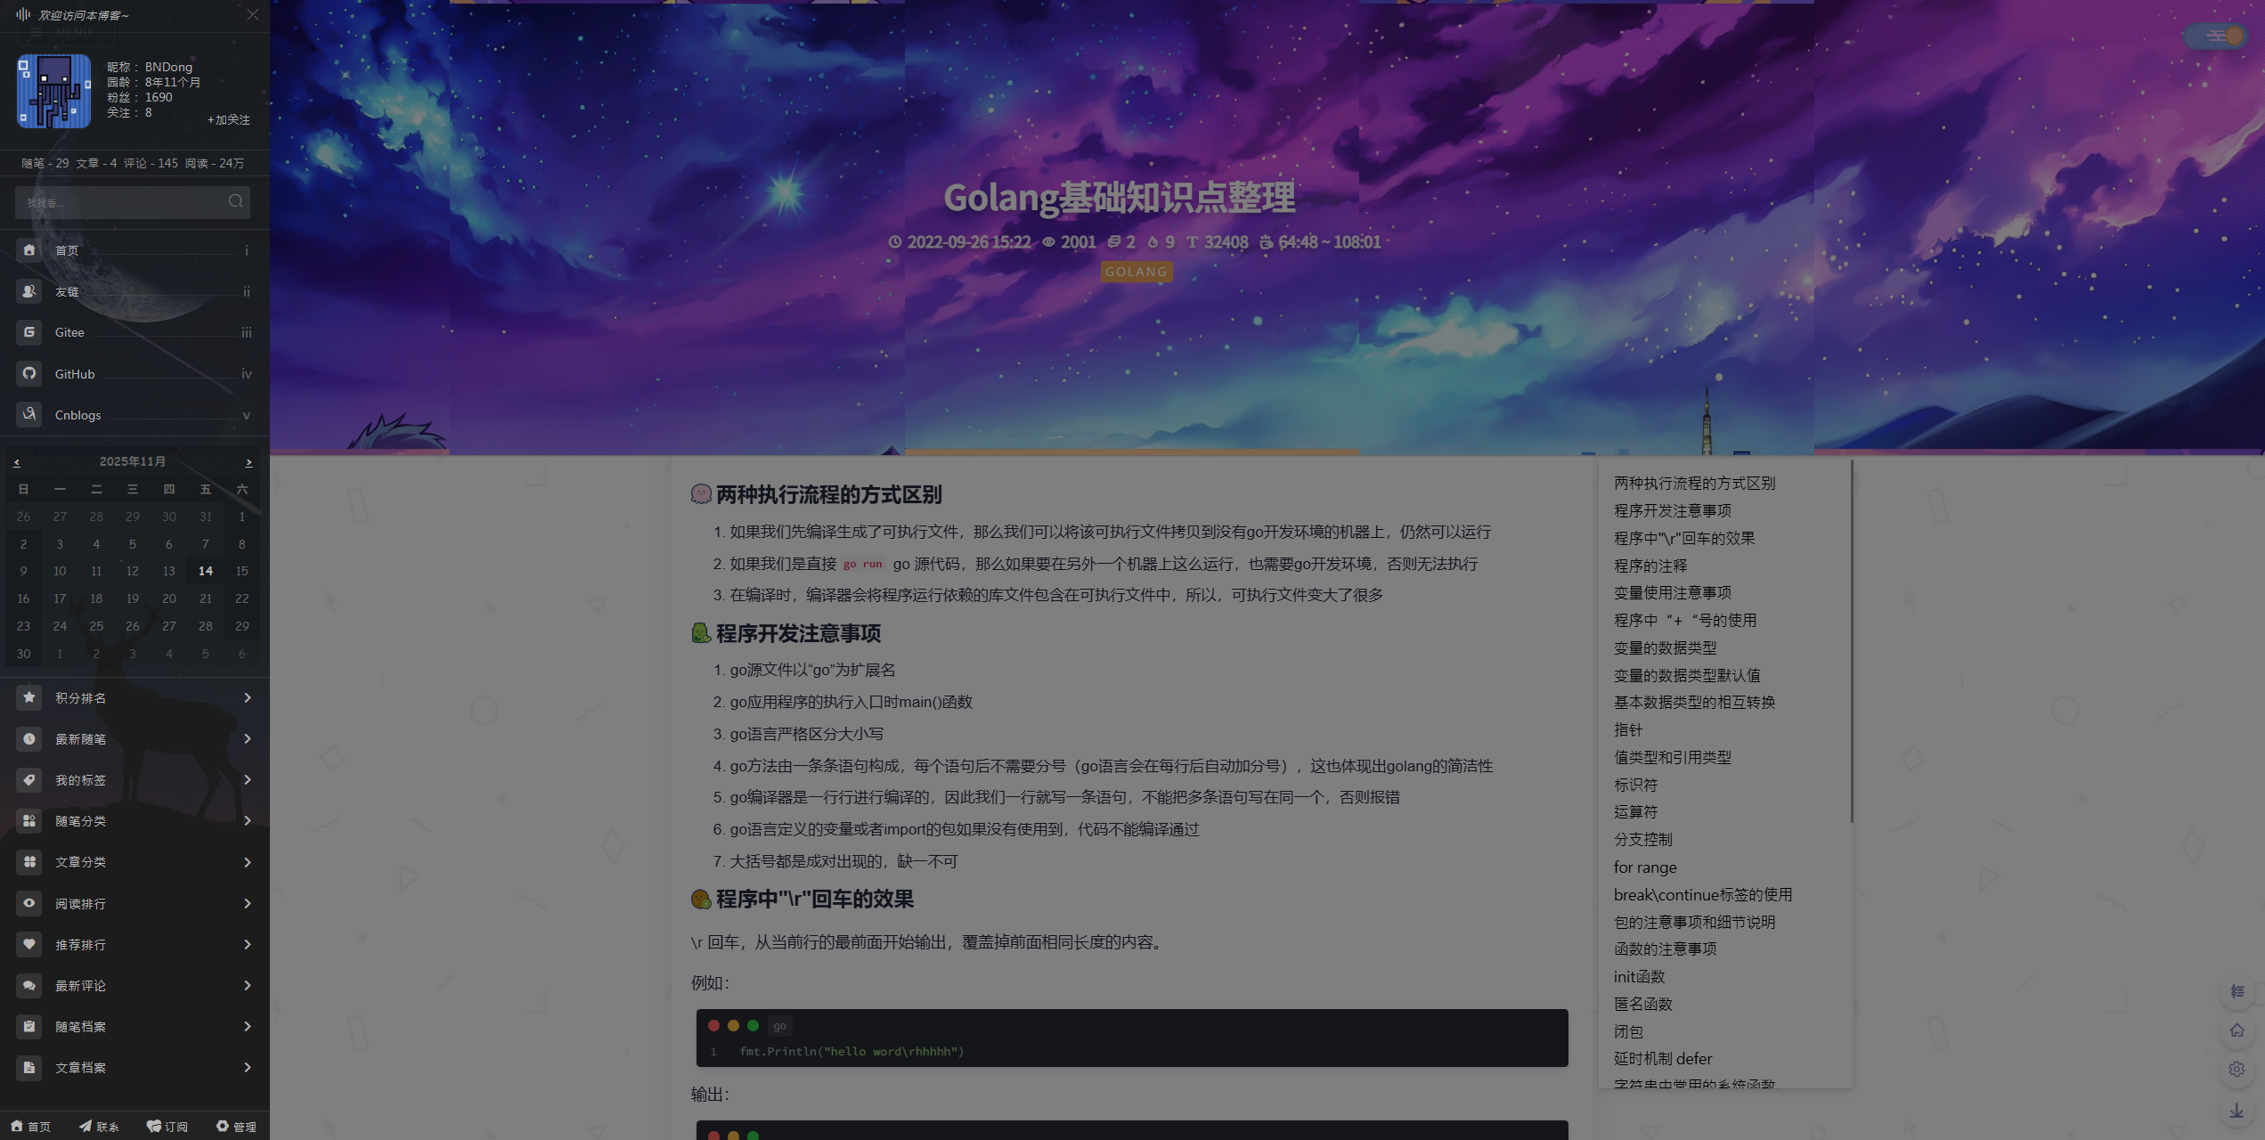
Task: Click the Gitee sidebar icon
Action: pos(29,332)
